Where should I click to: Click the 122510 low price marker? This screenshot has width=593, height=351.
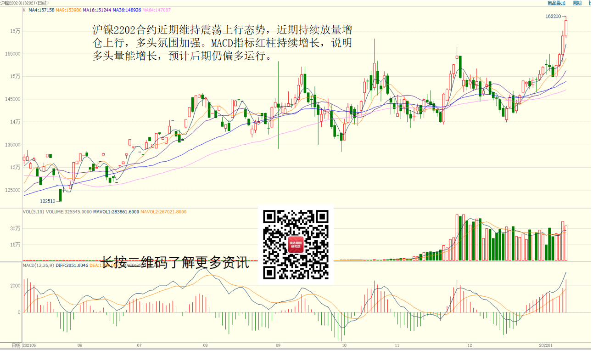point(47,201)
